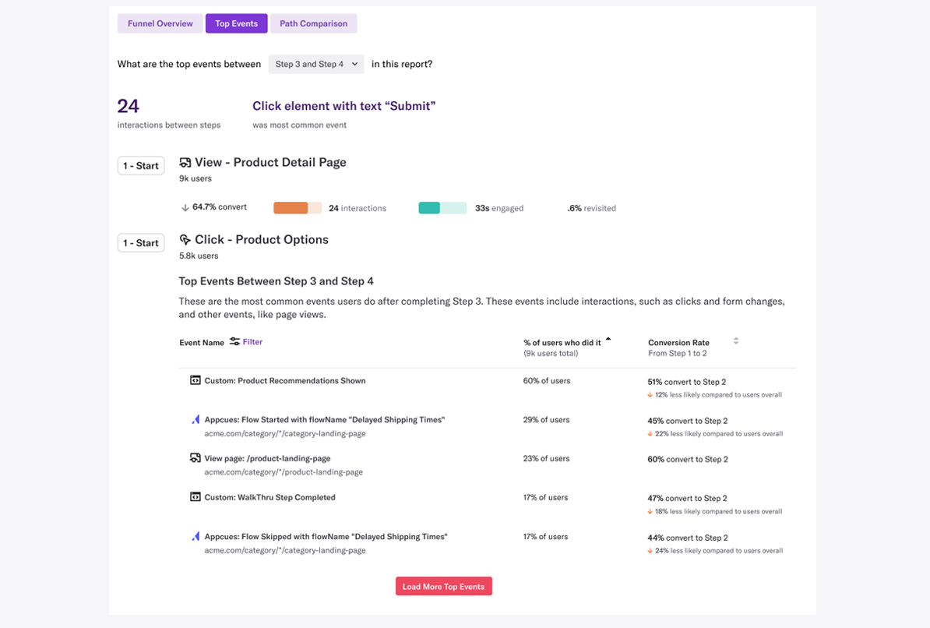Image resolution: width=930 pixels, height=628 pixels.
Task: Click the orange down arrow beside 12% less likely
Action: (x=650, y=395)
